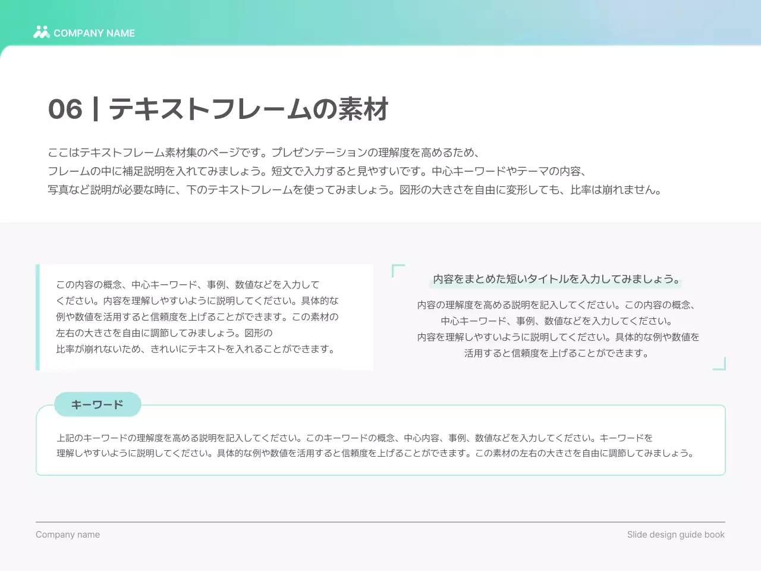
Task: Select the COMPANY NAME header text
Action: (x=94, y=33)
